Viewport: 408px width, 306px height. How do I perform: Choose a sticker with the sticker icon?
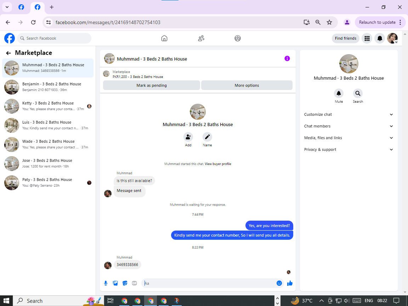coord(125,283)
